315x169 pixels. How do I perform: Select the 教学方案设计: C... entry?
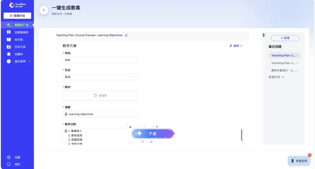click(x=283, y=70)
